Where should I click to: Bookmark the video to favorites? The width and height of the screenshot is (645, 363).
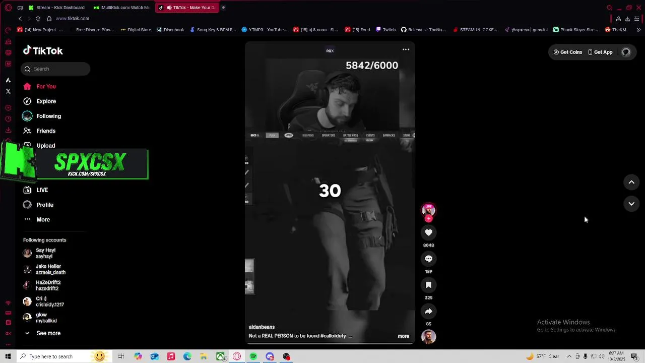click(x=428, y=285)
